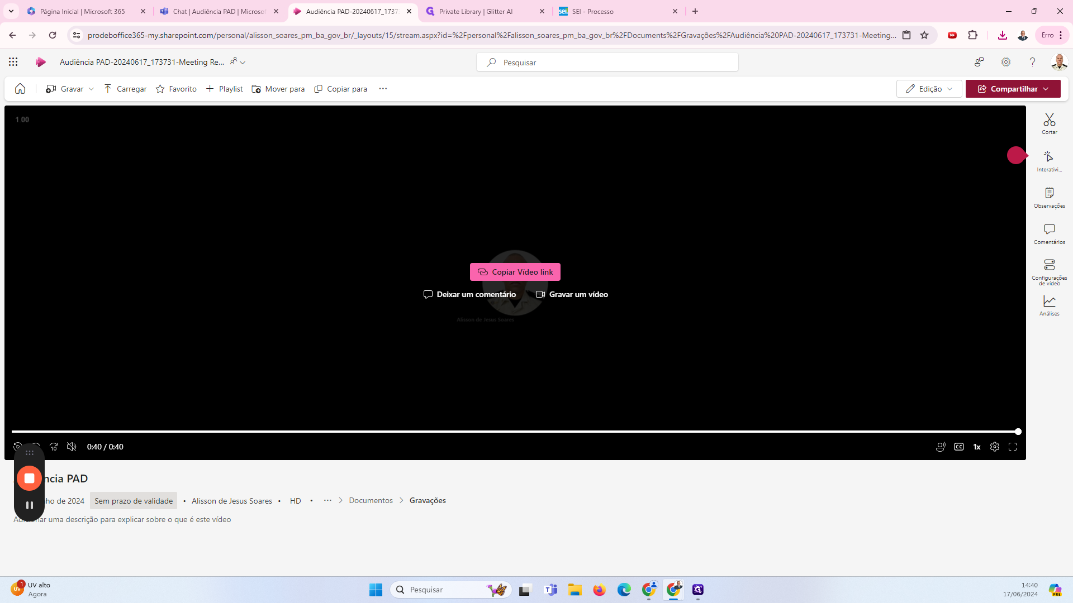1073x603 pixels.
Task: Toggle closed captions CC
Action: [959, 447]
